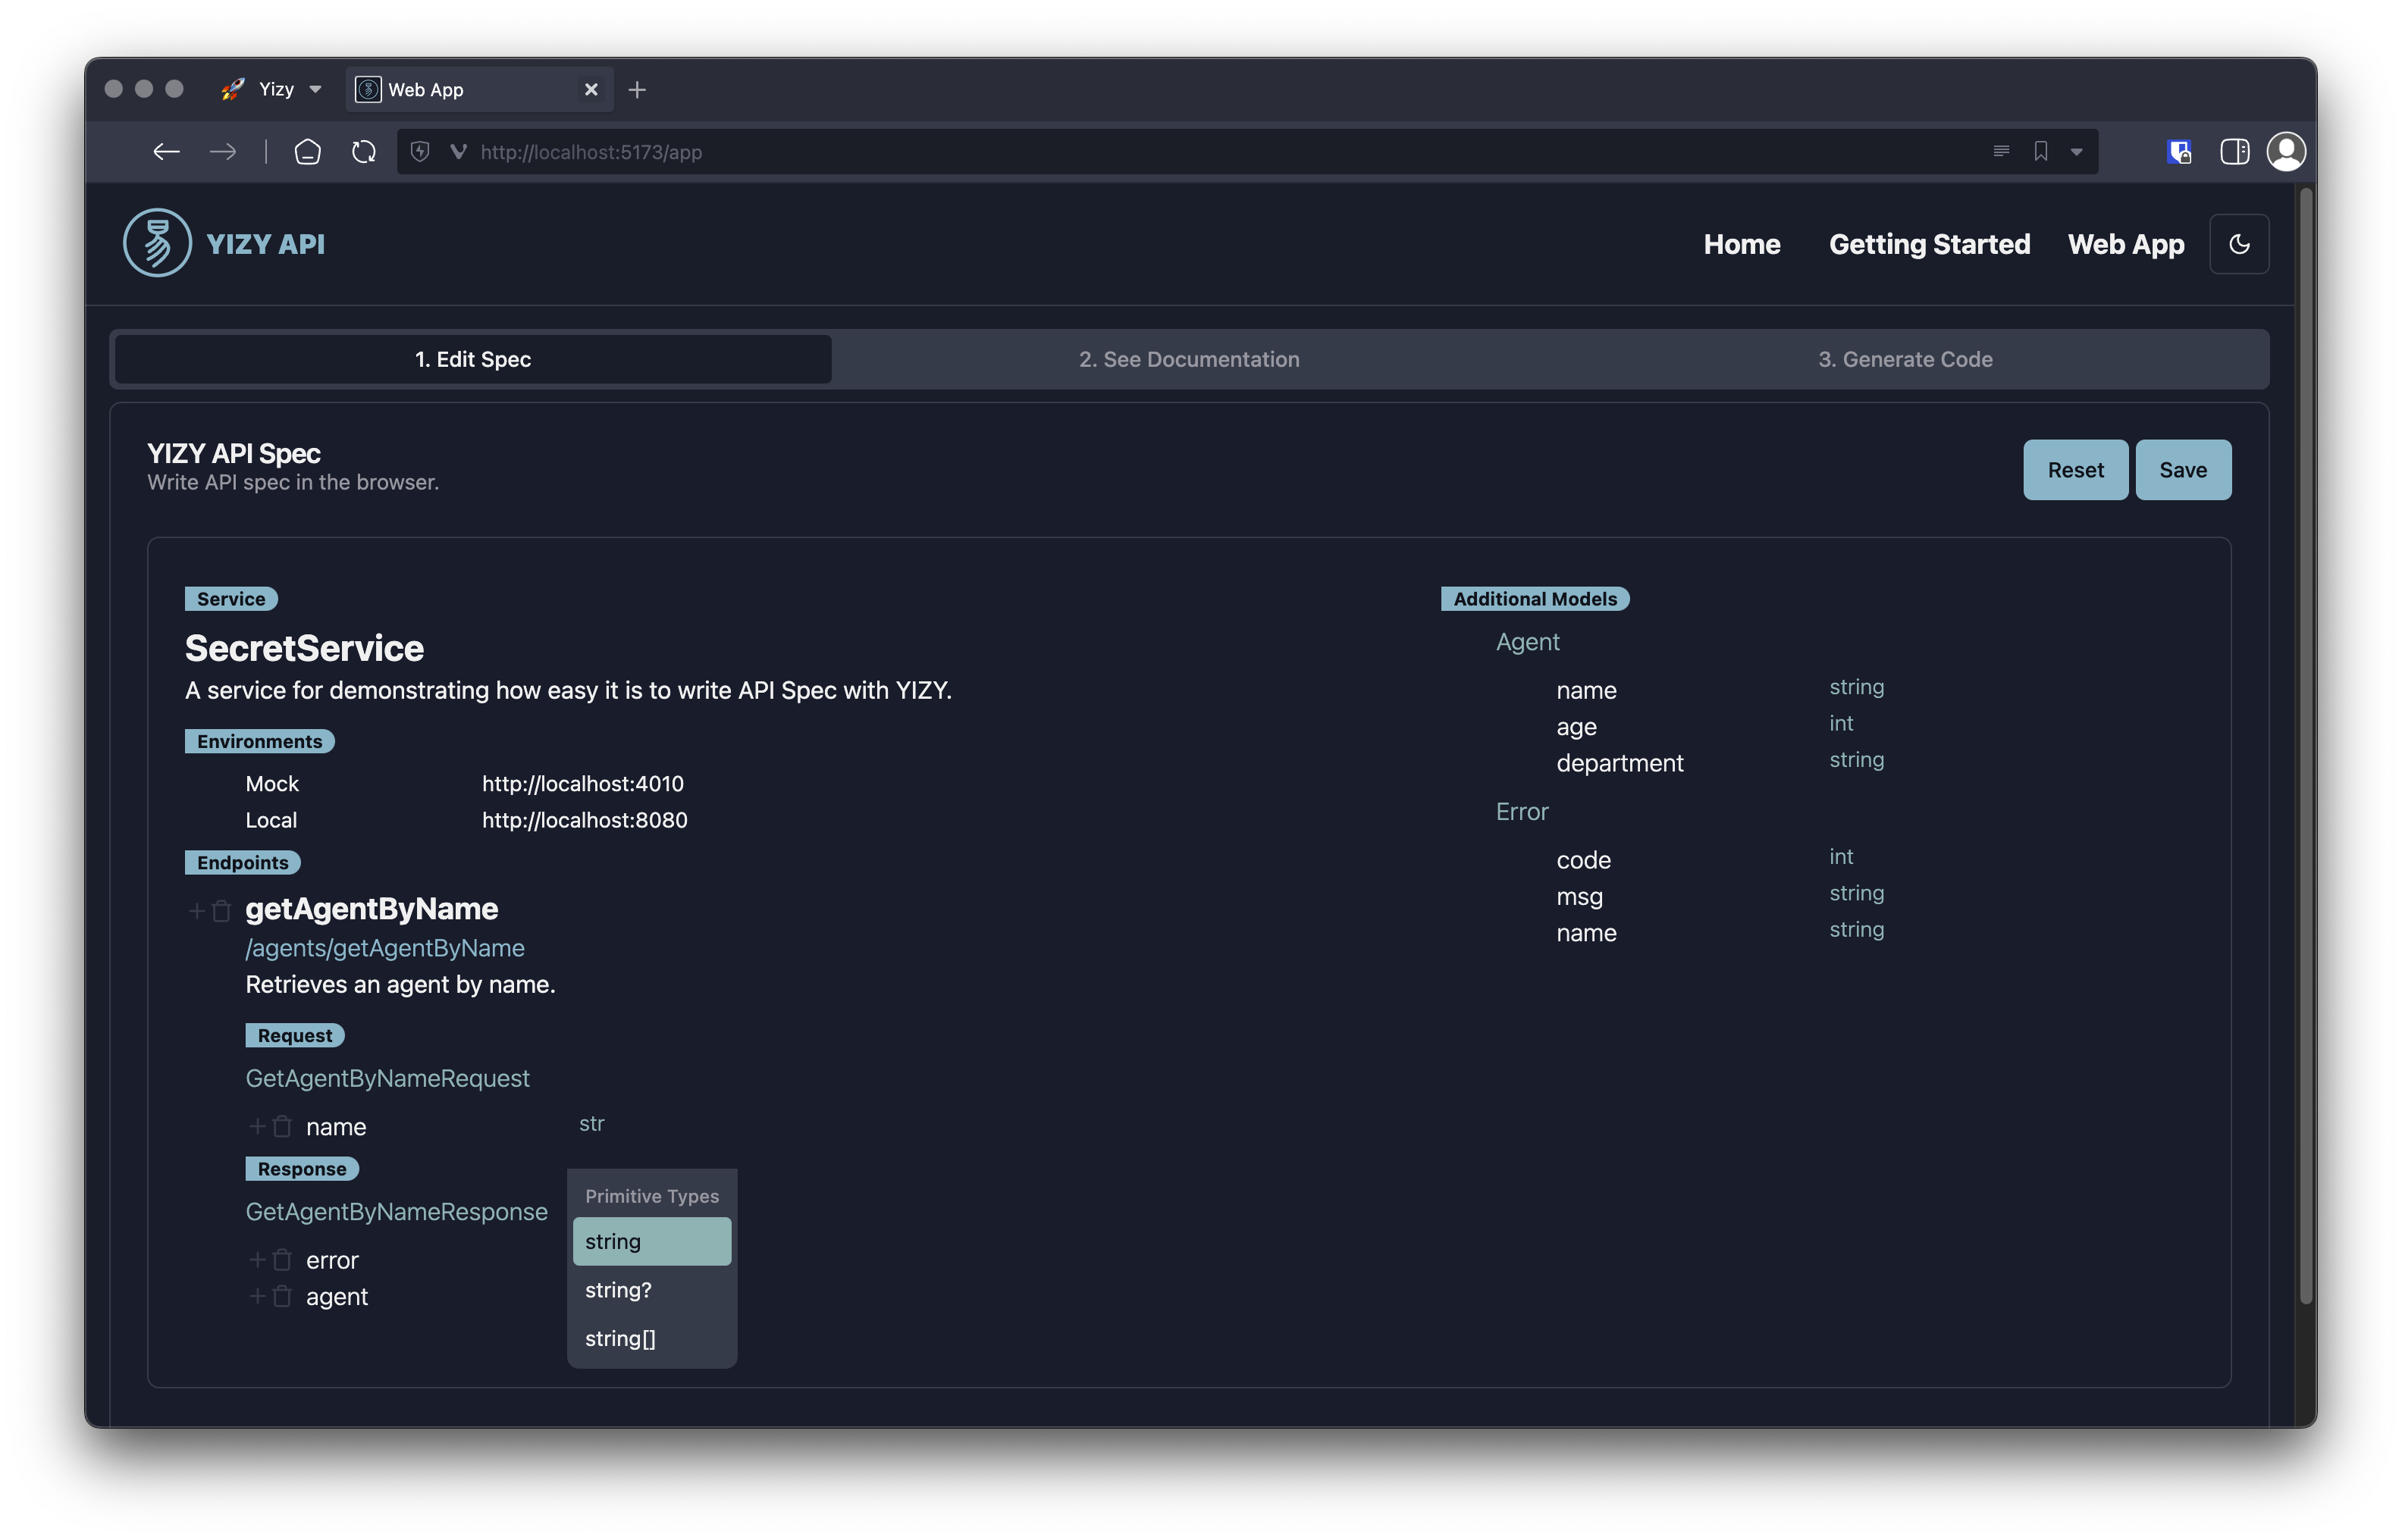Open a new tab with plus icon

click(x=637, y=90)
